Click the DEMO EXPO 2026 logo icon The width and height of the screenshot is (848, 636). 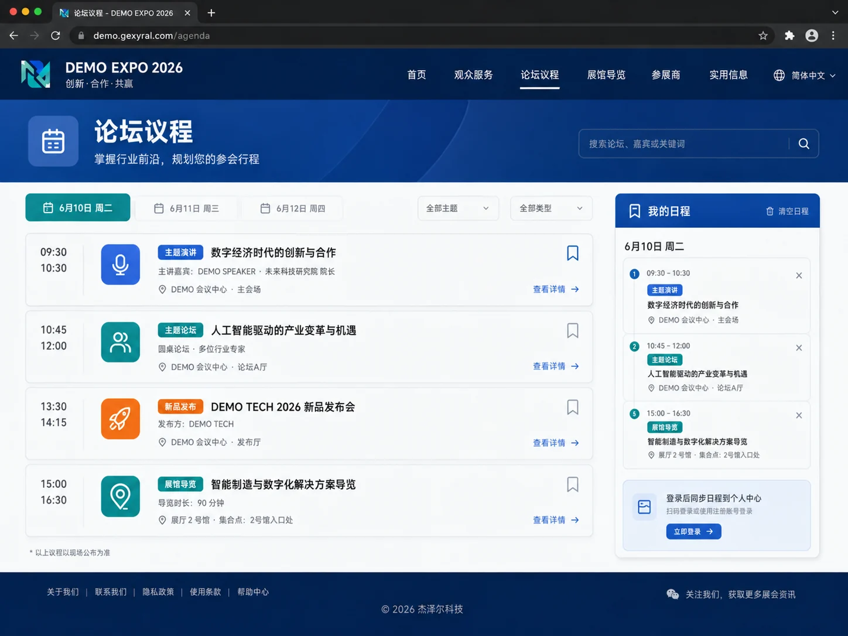point(36,74)
